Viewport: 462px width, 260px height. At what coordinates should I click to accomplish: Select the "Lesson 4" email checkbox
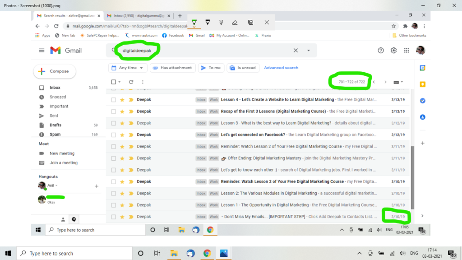[x=113, y=99]
